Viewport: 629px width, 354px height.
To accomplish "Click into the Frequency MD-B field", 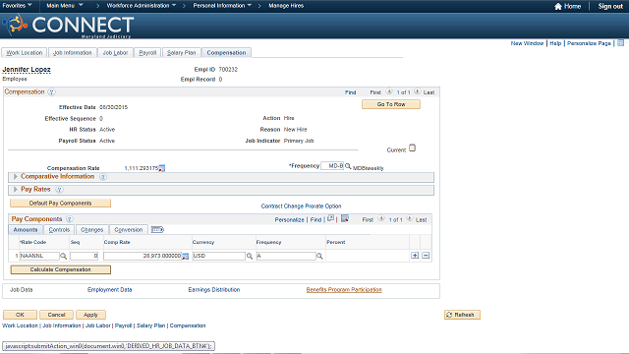I will tap(332, 166).
